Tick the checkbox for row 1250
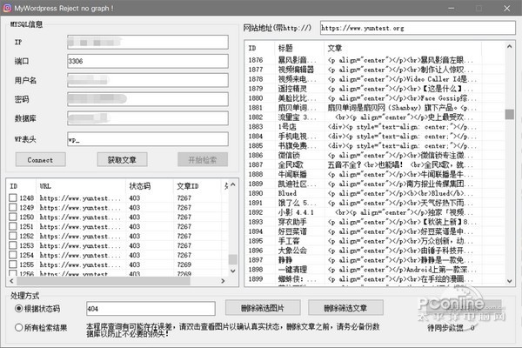 [x=13, y=217]
